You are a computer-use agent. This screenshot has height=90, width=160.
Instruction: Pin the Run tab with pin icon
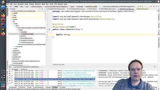(x=9, y=83)
